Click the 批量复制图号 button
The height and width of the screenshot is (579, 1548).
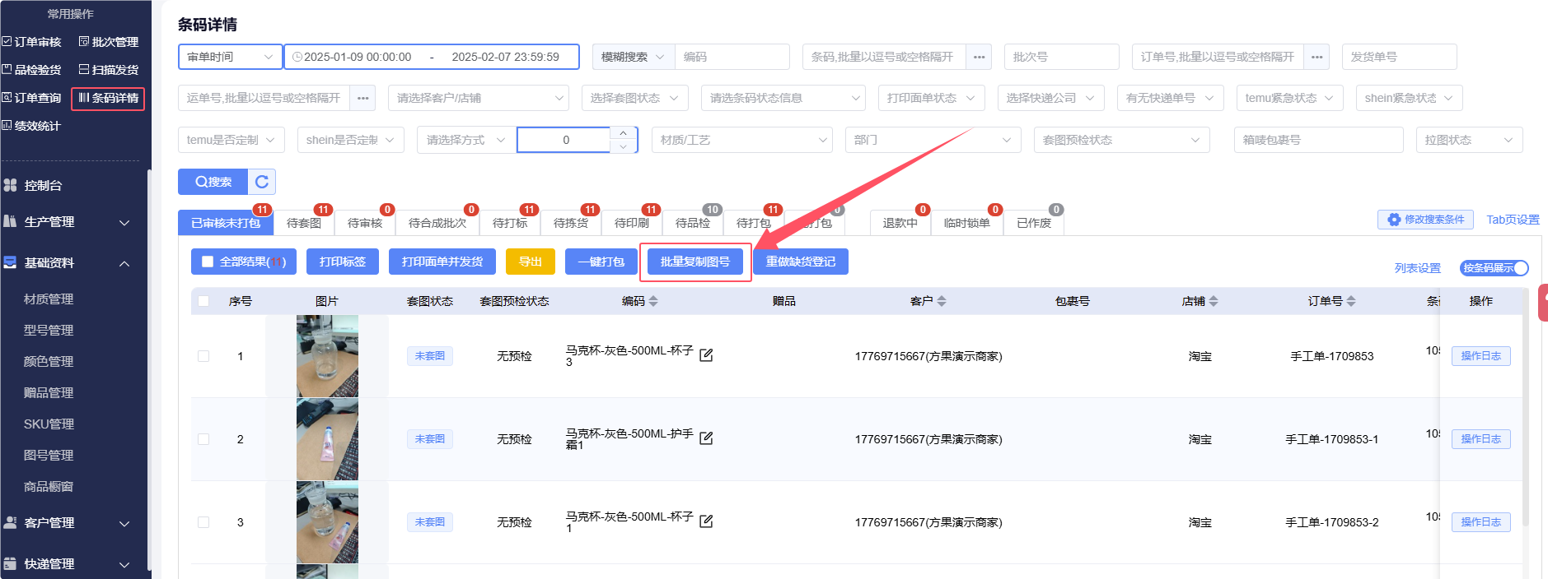click(694, 262)
